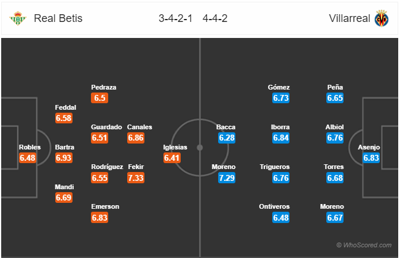
Task: Click the Real Betis club crest
Action: tap(18, 18)
